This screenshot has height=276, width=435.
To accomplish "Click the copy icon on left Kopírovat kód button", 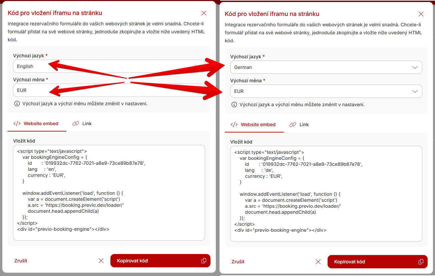I will click(x=204, y=261).
